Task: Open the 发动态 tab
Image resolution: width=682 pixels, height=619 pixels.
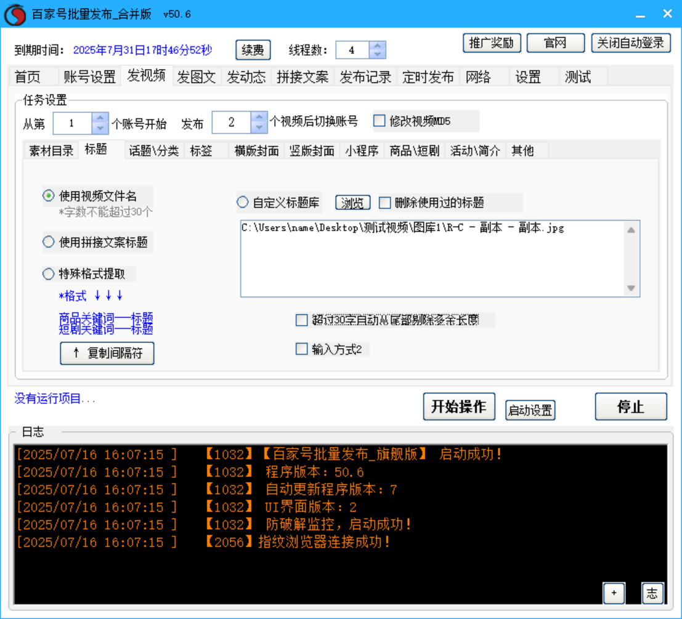Action: click(x=246, y=77)
